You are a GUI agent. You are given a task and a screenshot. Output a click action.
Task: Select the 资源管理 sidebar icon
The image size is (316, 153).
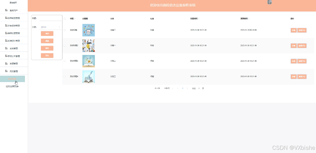coord(6,63)
